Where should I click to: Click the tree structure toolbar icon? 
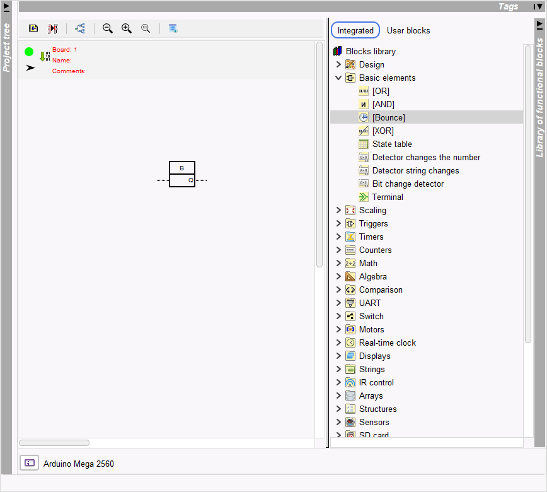[x=80, y=28]
